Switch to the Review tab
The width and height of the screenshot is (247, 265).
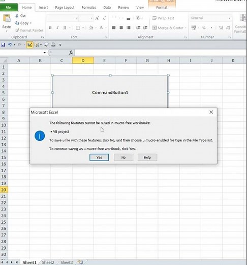coord(123,8)
